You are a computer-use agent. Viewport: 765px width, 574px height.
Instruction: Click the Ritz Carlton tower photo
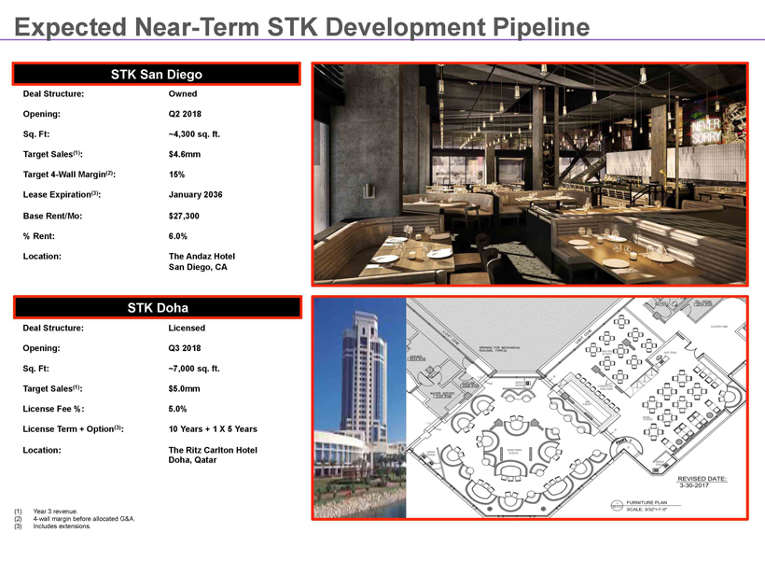360,408
